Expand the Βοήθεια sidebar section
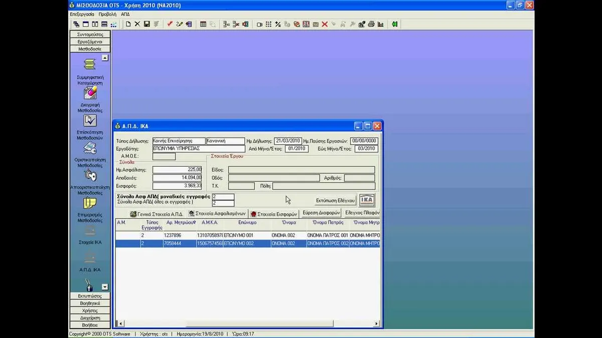602x338 pixels. point(90,325)
